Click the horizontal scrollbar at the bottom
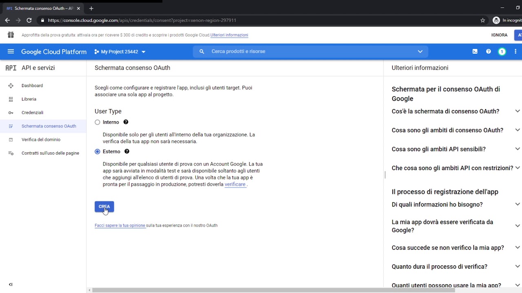This screenshot has width=522, height=293. [273, 290]
